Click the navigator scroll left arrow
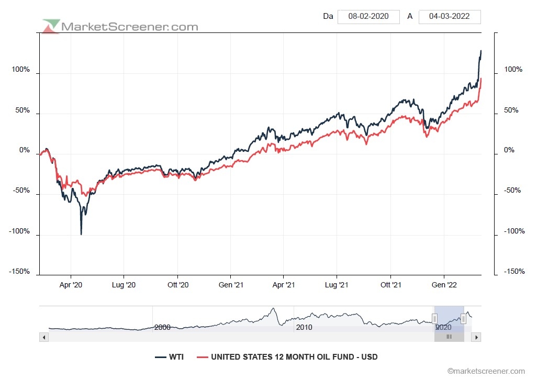The image size is (537, 379). (x=44, y=337)
